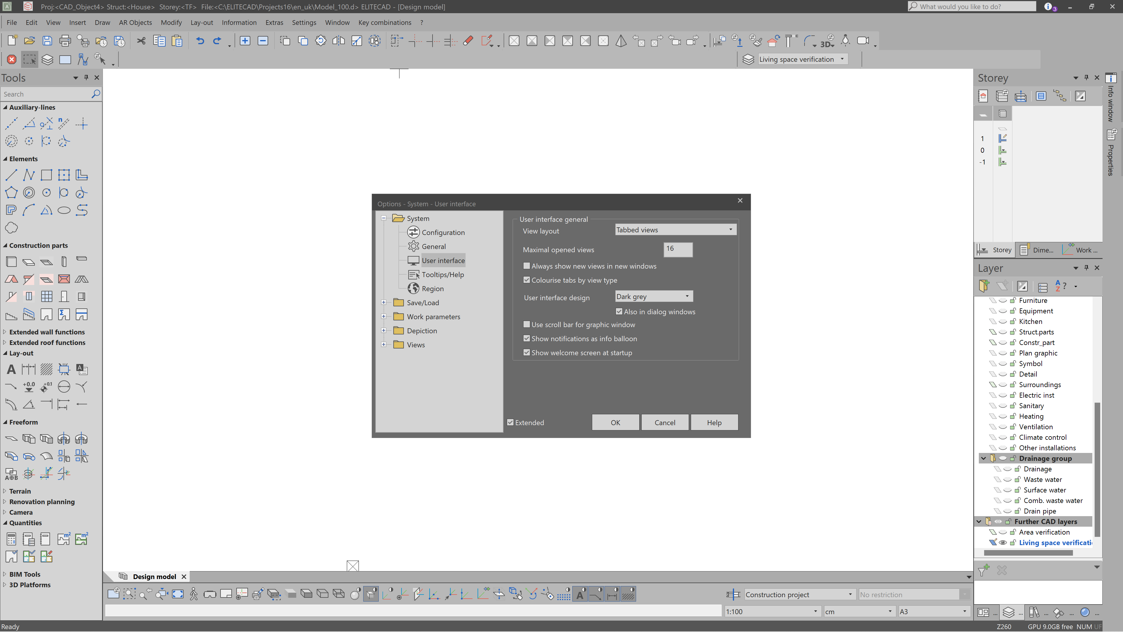Viewport: 1123px width, 632px height.
Task: Click the blue sphere icon in the bottom-right toolbar
Action: [x=1084, y=612]
